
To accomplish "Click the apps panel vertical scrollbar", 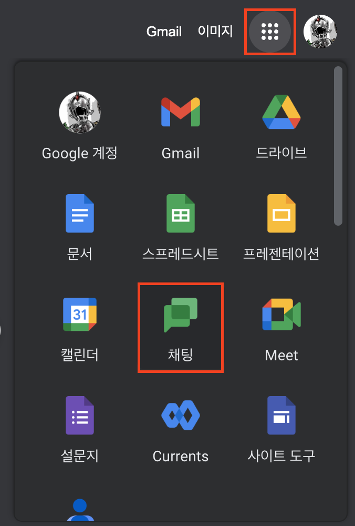I will click(338, 146).
